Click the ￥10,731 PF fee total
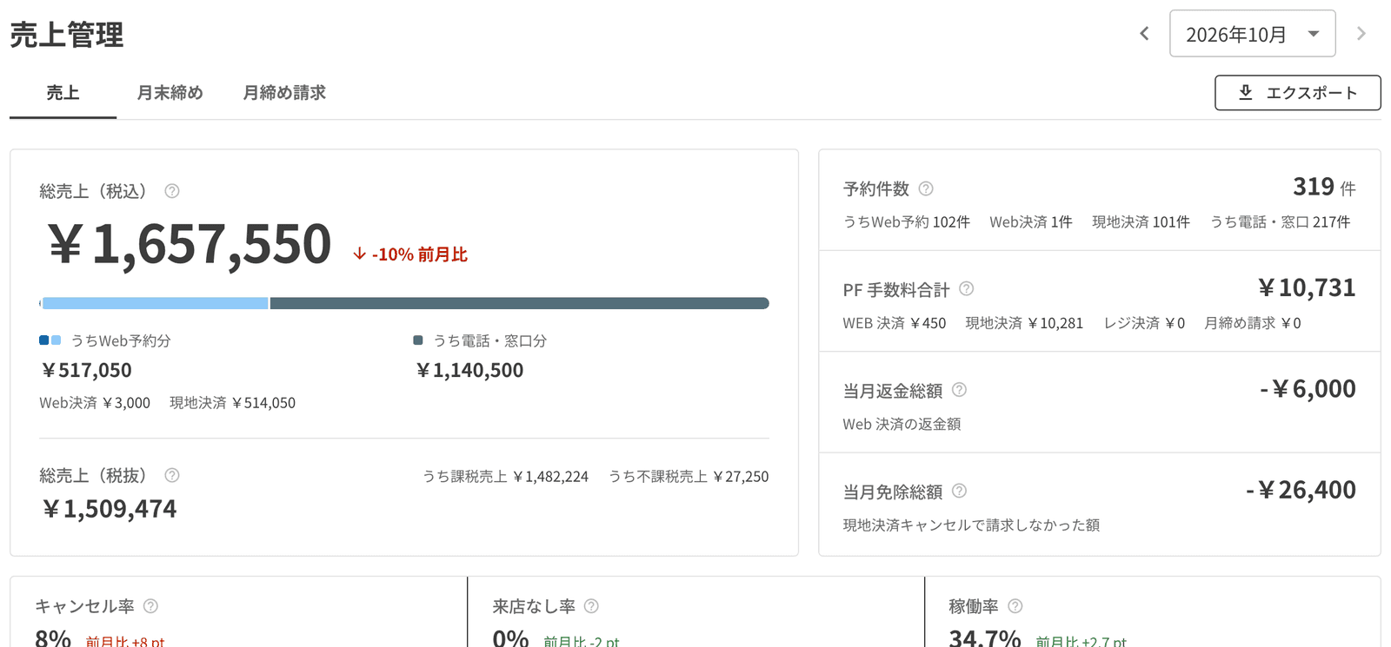Image resolution: width=1391 pixels, height=647 pixels. [1307, 288]
